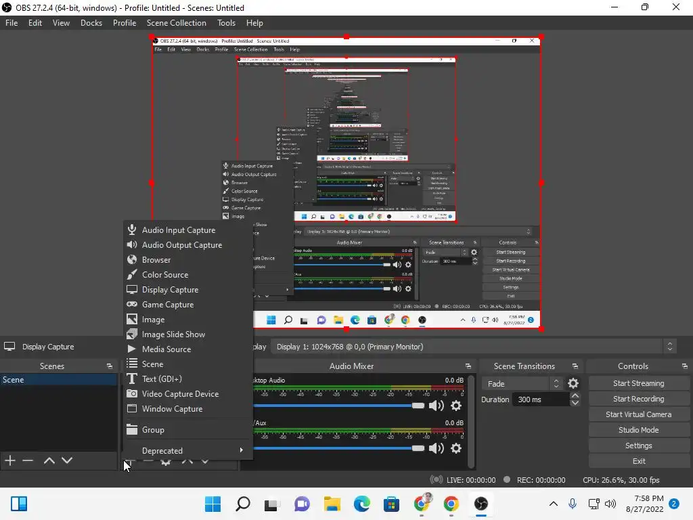Click the Exit button

tap(639, 461)
